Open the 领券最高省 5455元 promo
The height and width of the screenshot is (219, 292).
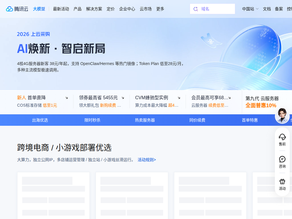pos(101,101)
